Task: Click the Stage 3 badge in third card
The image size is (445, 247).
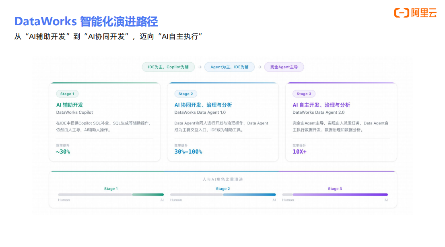Action: (304, 94)
